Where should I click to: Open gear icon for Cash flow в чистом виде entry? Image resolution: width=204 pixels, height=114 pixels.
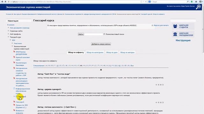coord(161,85)
